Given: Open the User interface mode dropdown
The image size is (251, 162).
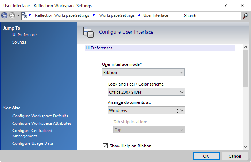Looking at the screenshot, I should (x=143, y=72).
